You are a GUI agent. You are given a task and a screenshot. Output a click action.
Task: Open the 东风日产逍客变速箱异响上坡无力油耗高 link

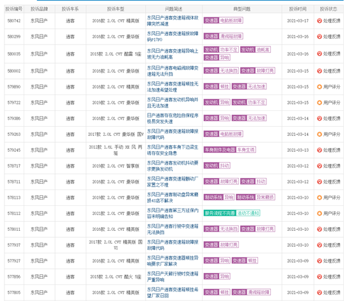point(173,54)
